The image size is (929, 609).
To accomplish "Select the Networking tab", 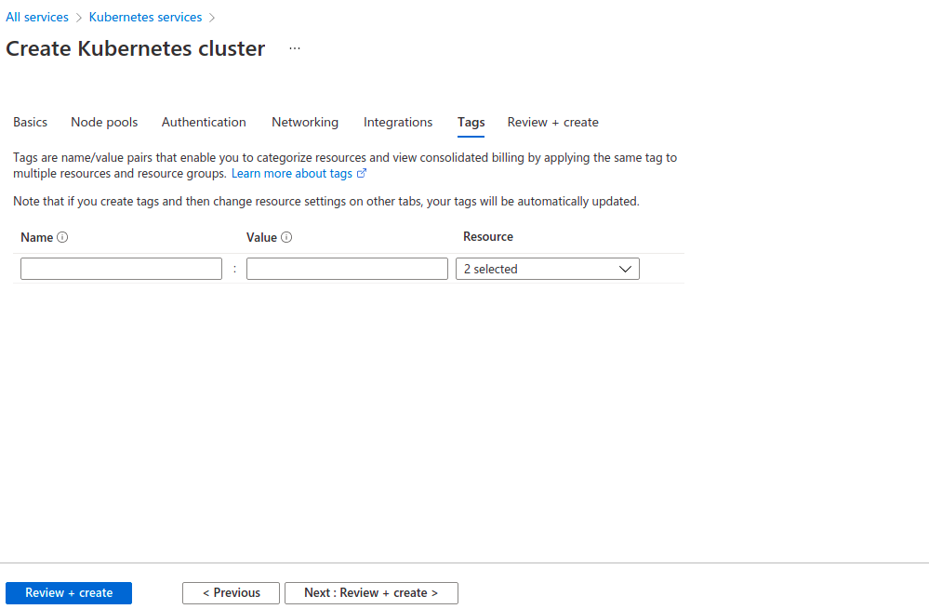I will pos(305,122).
